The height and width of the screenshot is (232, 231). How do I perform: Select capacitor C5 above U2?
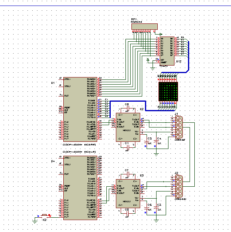pos(128,108)
